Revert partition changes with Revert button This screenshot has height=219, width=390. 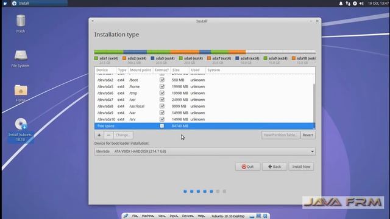point(308,135)
